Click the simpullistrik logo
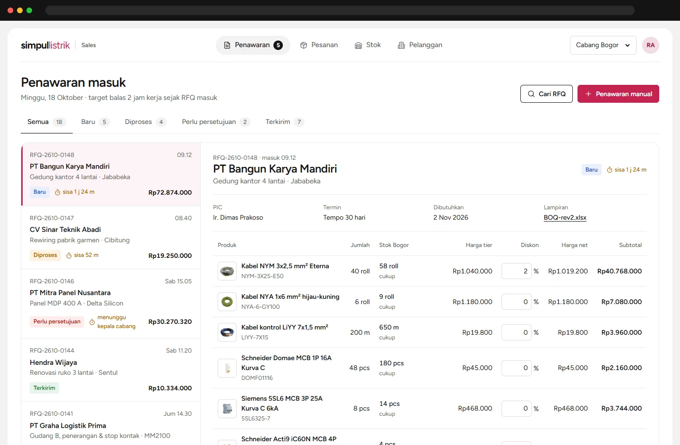Screen dimensions: 680x445 point(45,45)
